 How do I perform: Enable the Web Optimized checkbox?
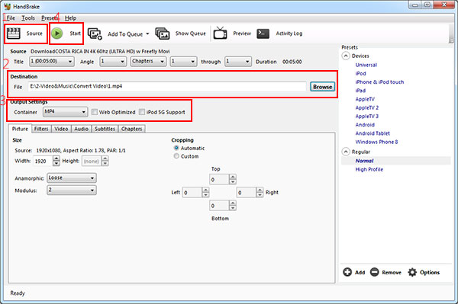tap(95, 112)
